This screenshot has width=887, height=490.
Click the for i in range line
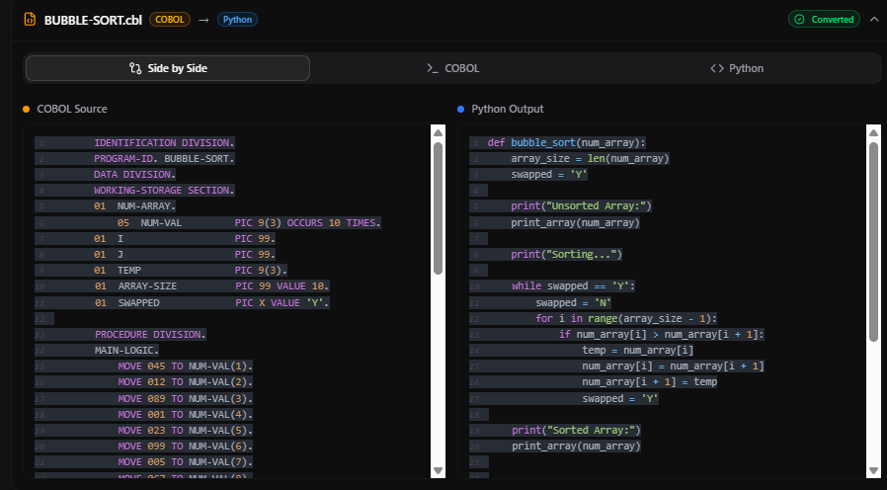click(x=626, y=318)
